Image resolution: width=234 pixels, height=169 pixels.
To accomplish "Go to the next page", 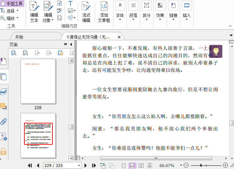I will click(x=85, y=165).
